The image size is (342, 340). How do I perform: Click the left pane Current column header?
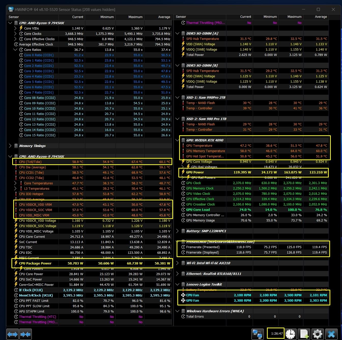72,17
